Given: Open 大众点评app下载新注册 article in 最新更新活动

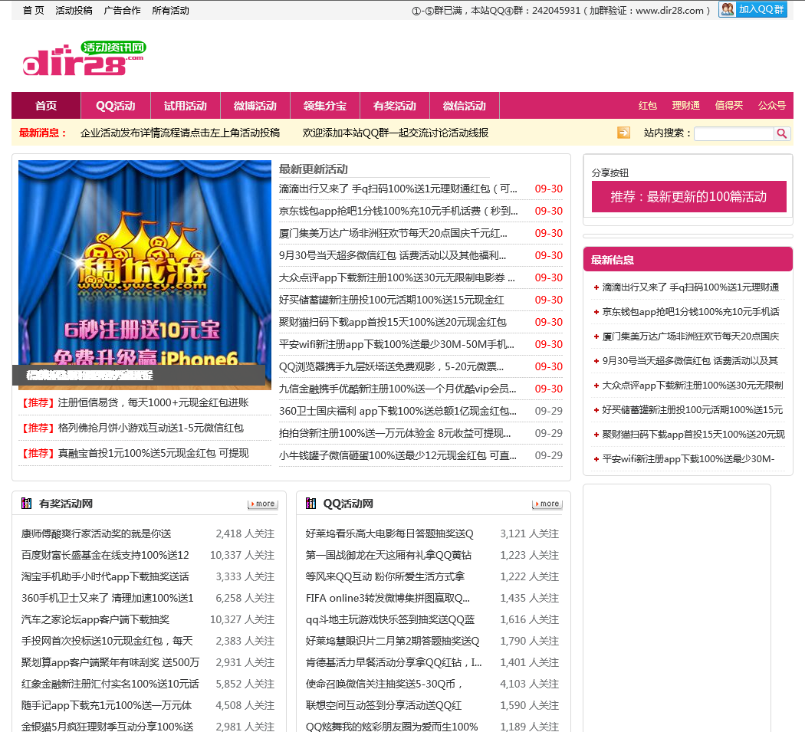Looking at the screenshot, I should pos(397,277).
